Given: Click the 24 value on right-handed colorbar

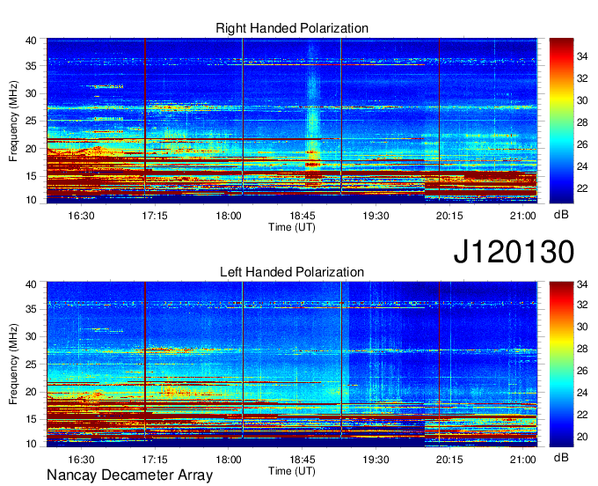Looking at the screenshot, I should pos(582,166).
